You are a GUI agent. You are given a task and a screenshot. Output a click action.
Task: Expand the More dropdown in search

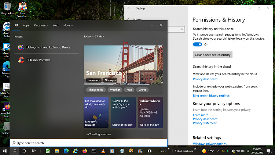[x=68, y=25]
